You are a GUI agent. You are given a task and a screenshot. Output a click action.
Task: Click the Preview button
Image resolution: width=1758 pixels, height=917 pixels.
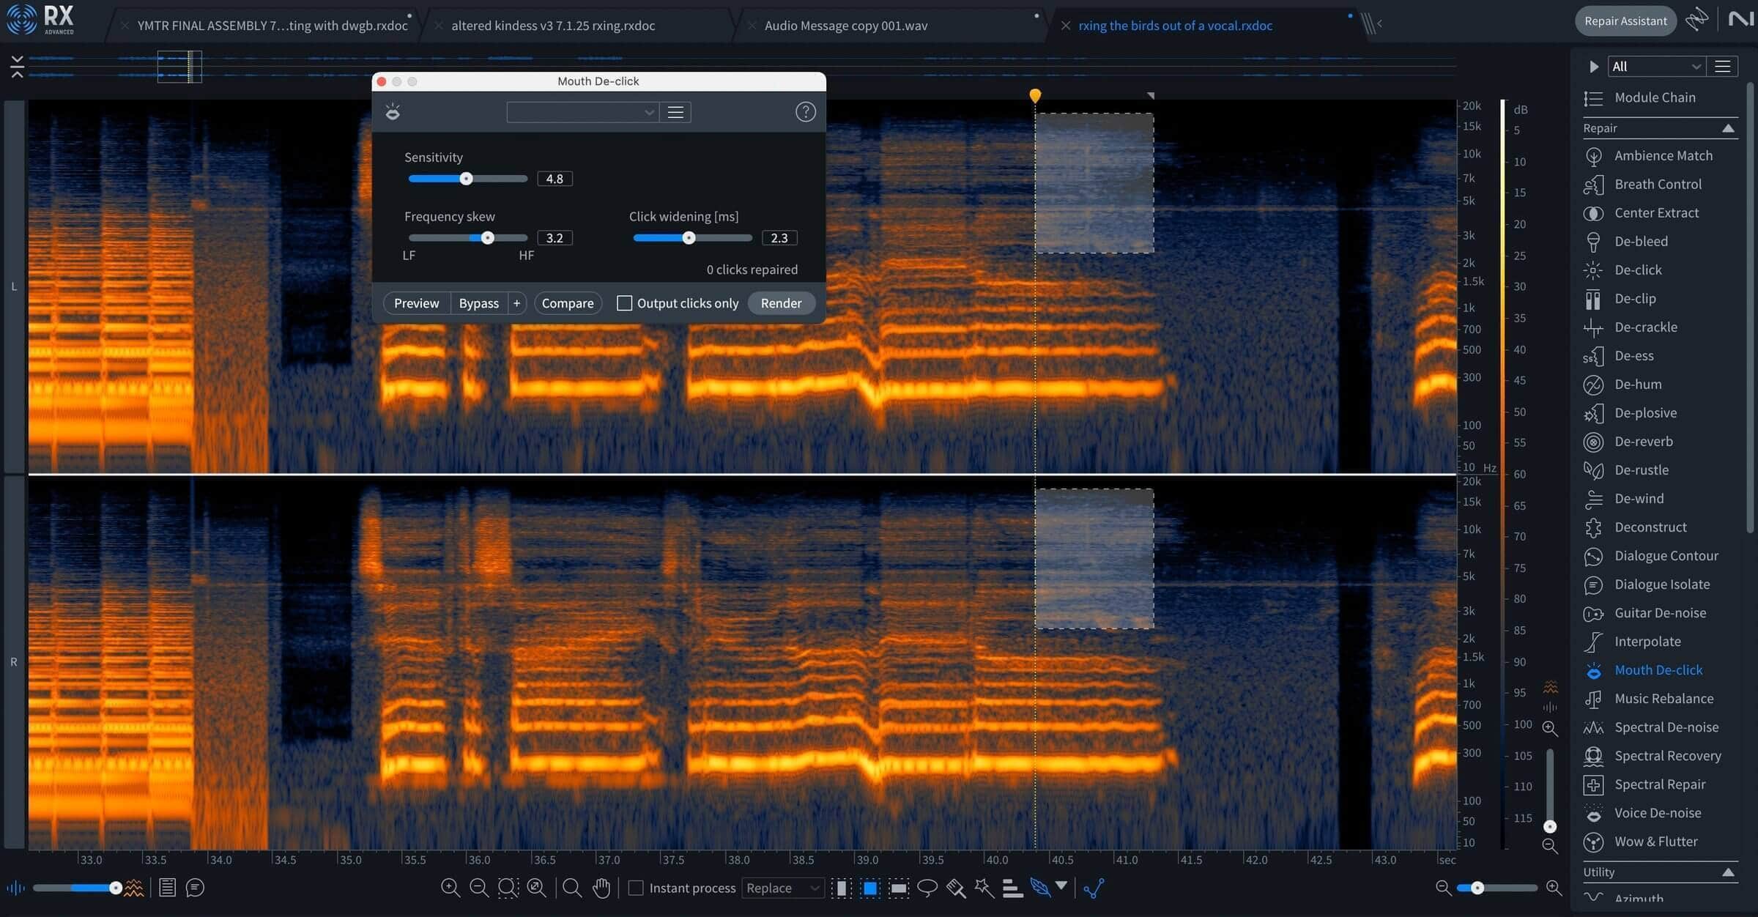coord(416,303)
